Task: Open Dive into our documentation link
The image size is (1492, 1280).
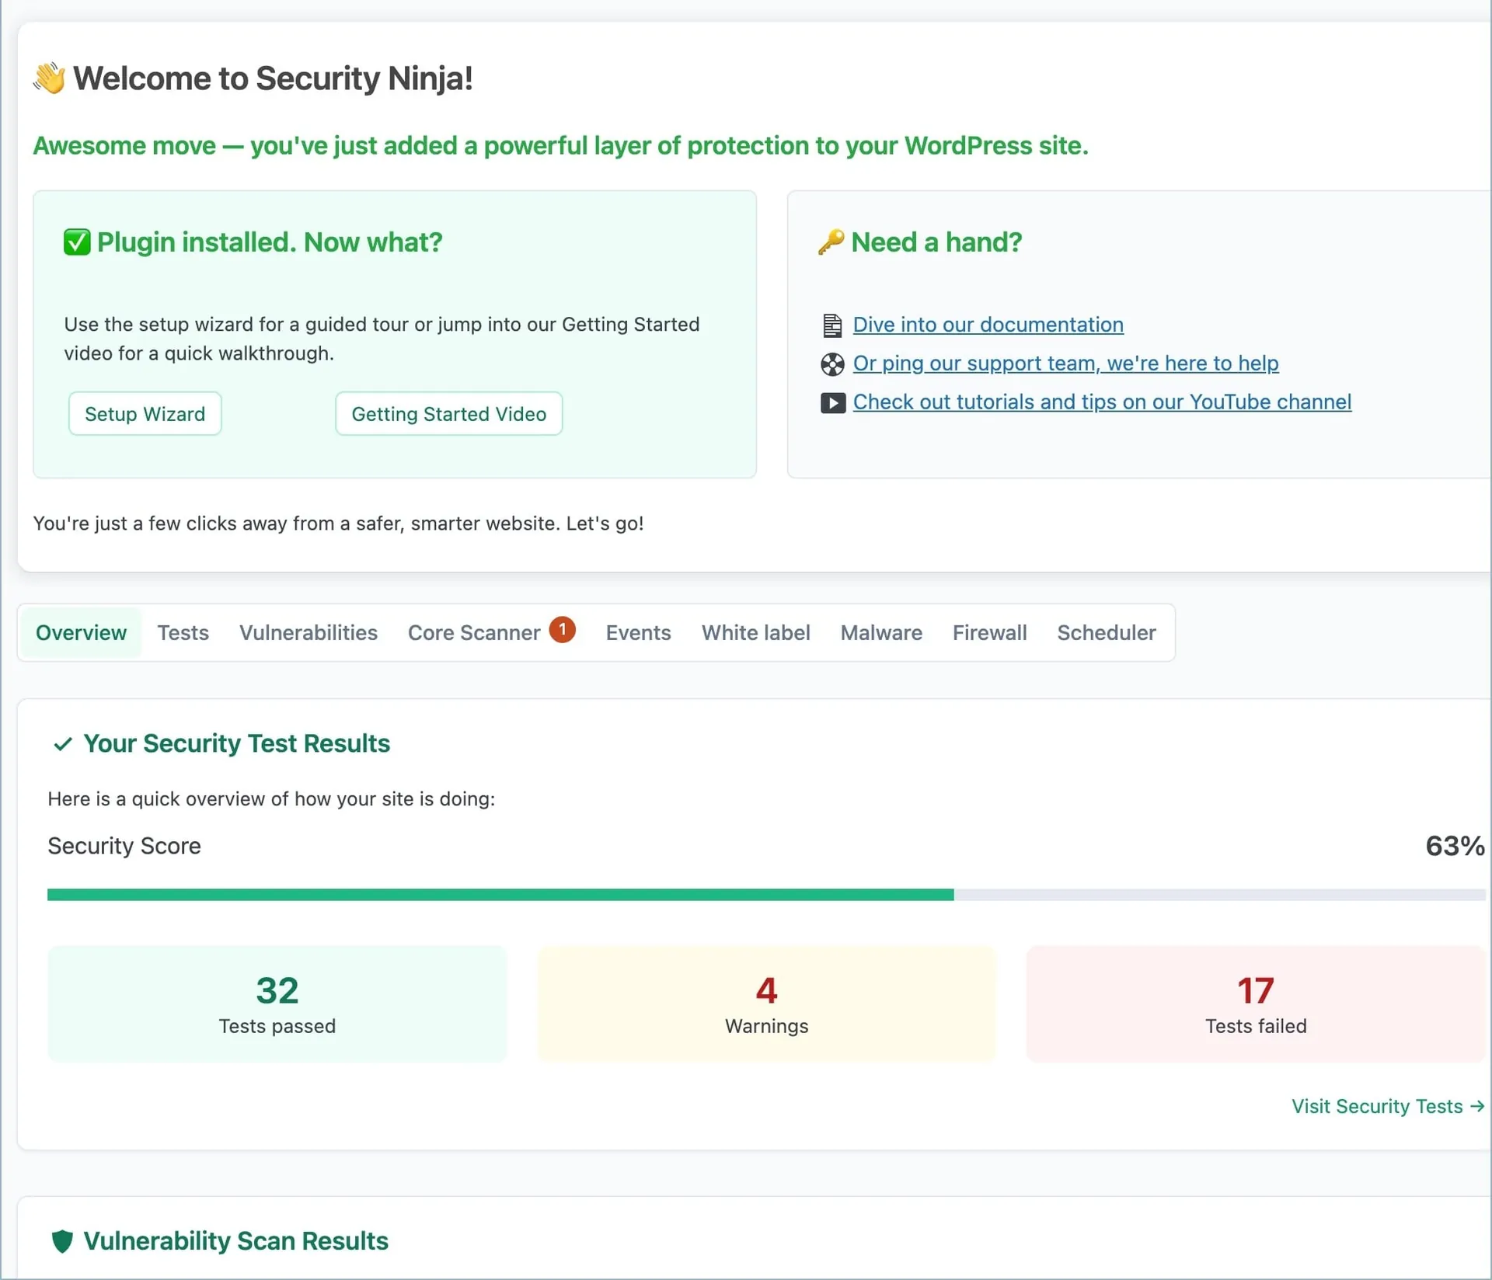Action: [x=988, y=325]
